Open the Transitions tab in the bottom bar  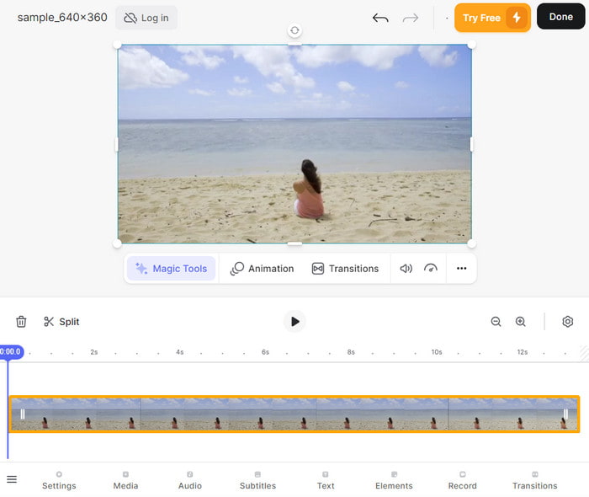click(x=535, y=480)
